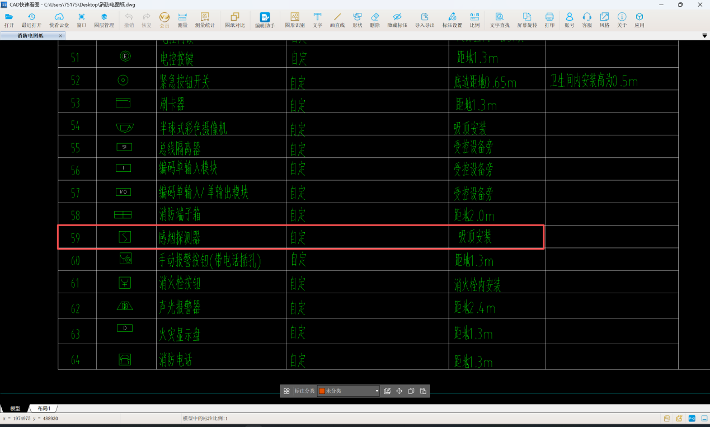Contact 客服 customer service
The width and height of the screenshot is (710, 427).
(587, 20)
